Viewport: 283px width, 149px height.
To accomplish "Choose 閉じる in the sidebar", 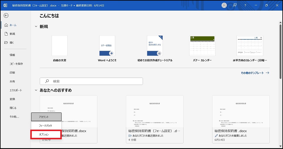I will coord(13,108).
